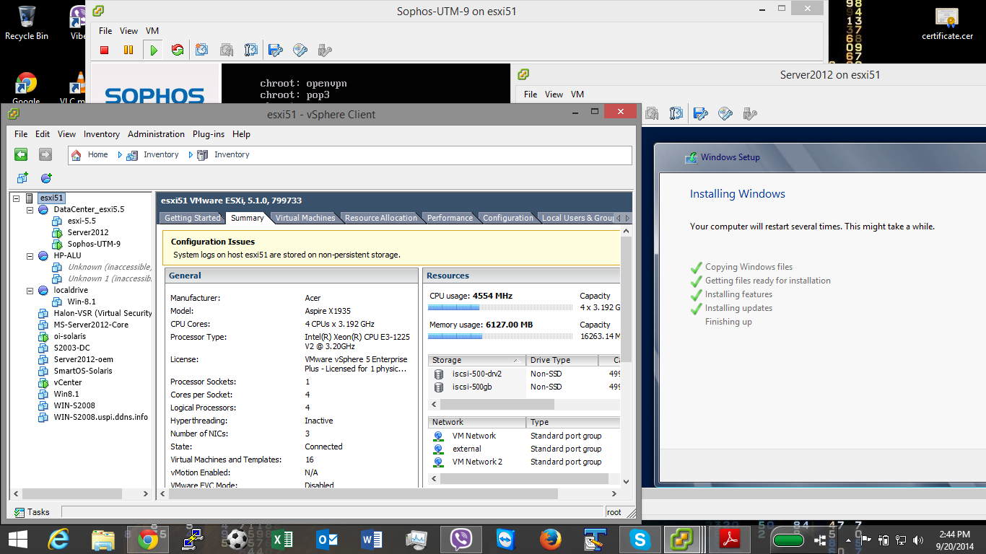The height and width of the screenshot is (554, 986).
Task: Open the Plug-ins menu
Action: (209, 134)
